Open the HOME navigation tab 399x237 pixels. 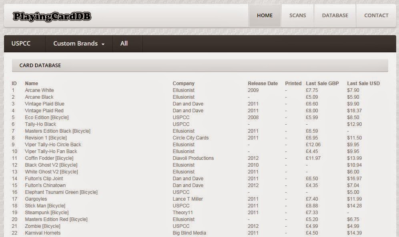(265, 16)
